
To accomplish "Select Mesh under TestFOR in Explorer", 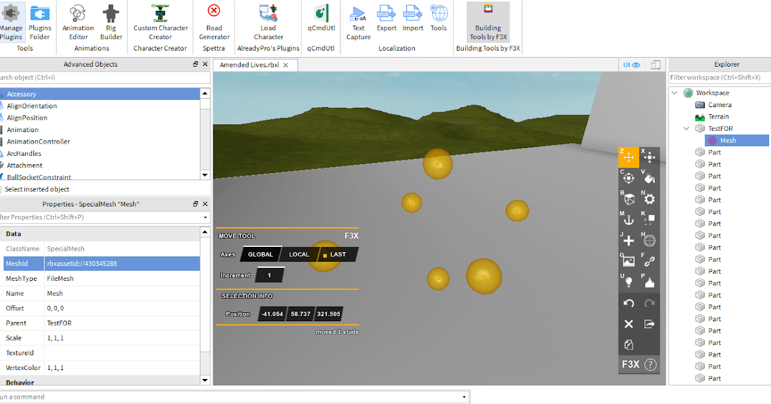I will 737,140.
